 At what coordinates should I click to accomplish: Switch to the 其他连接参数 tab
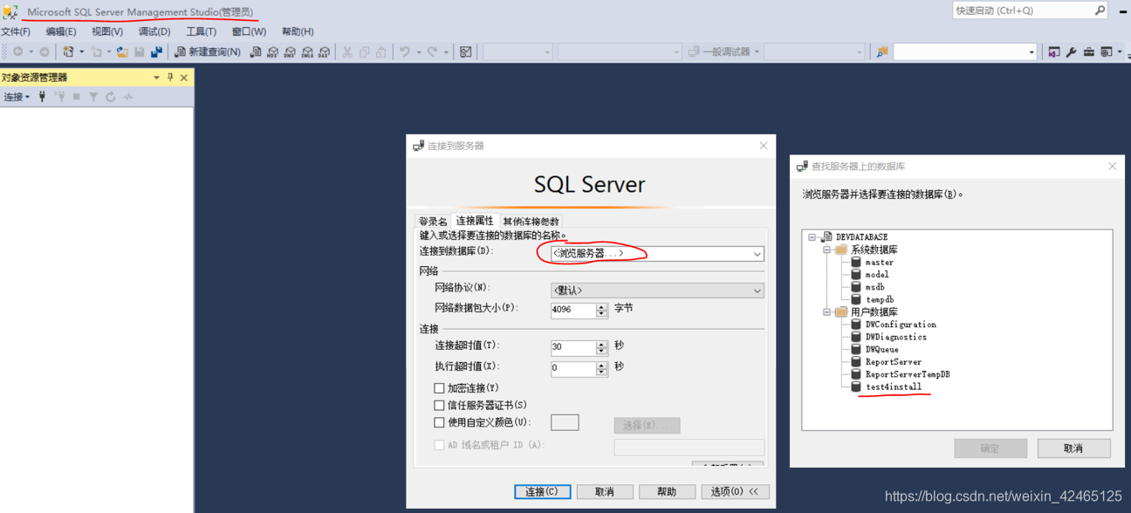[531, 222]
